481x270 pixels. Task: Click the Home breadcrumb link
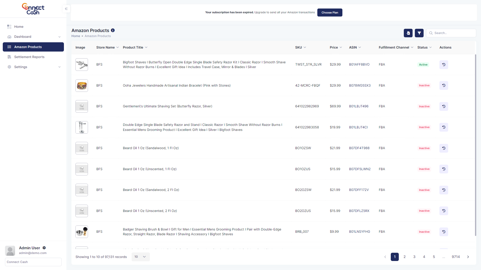click(76, 36)
